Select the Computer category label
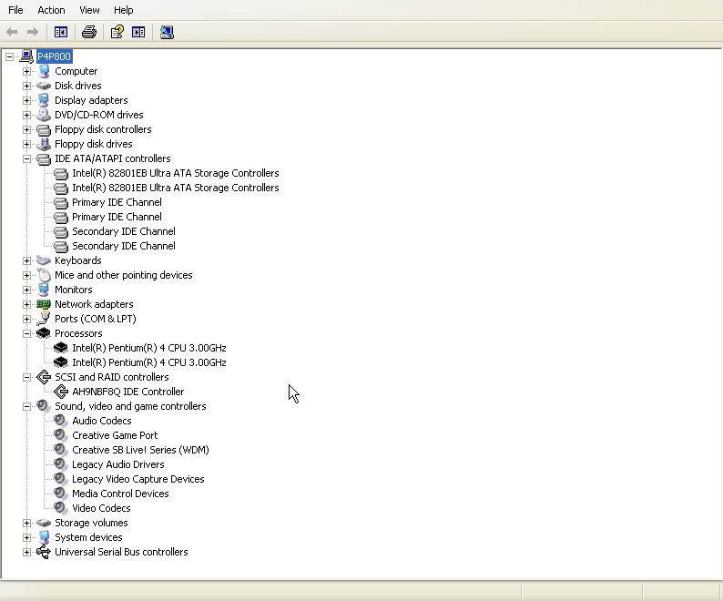The width and height of the screenshot is (723, 601). (x=76, y=71)
